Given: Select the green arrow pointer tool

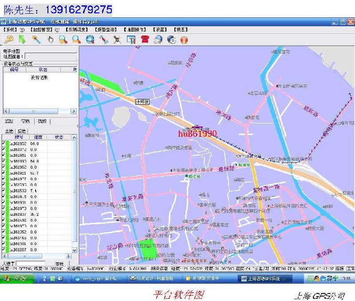Looking at the screenshot, I should (x=22, y=40).
